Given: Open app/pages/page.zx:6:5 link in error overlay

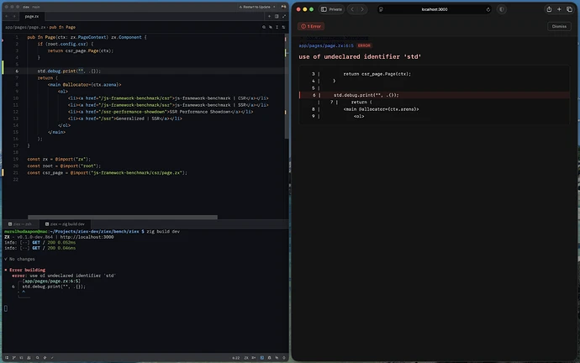Looking at the screenshot, I should pos(326,45).
